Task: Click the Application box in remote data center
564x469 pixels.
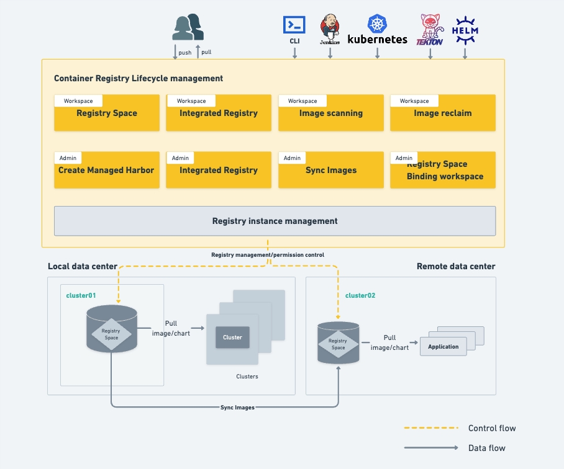Action: (443, 347)
